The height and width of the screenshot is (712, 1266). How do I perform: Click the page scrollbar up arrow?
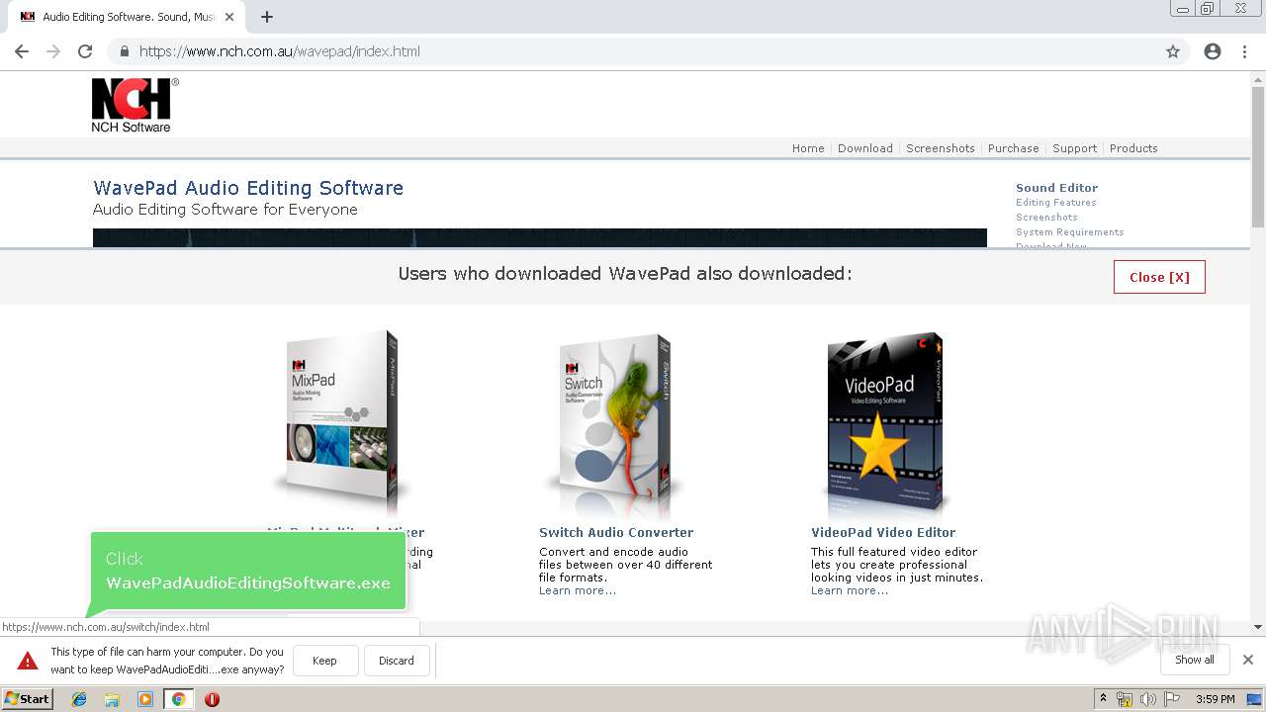pyautogui.click(x=1258, y=79)
